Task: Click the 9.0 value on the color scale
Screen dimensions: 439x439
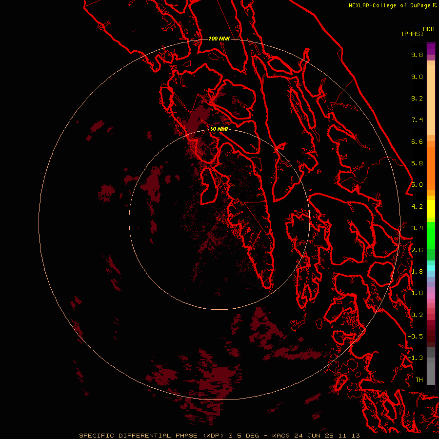Action: (417, 77)
